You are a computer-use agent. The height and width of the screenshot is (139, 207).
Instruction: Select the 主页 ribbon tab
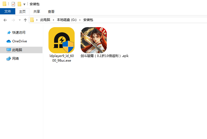coord(22,11)
